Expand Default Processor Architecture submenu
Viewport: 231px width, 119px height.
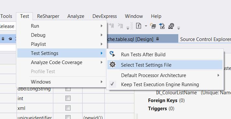click(165, 75)
